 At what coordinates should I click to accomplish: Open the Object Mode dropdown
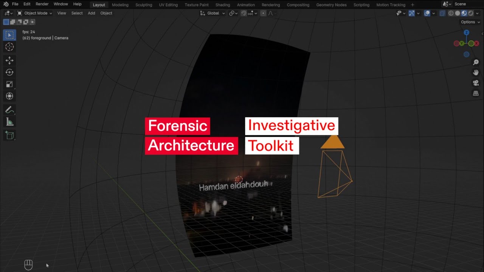point(35,13)
